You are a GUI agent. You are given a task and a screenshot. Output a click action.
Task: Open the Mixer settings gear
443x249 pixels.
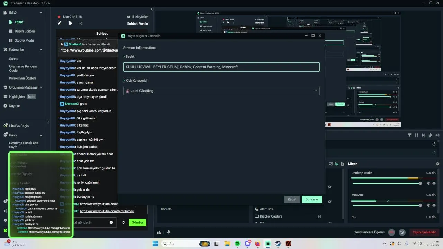point(437,164)
